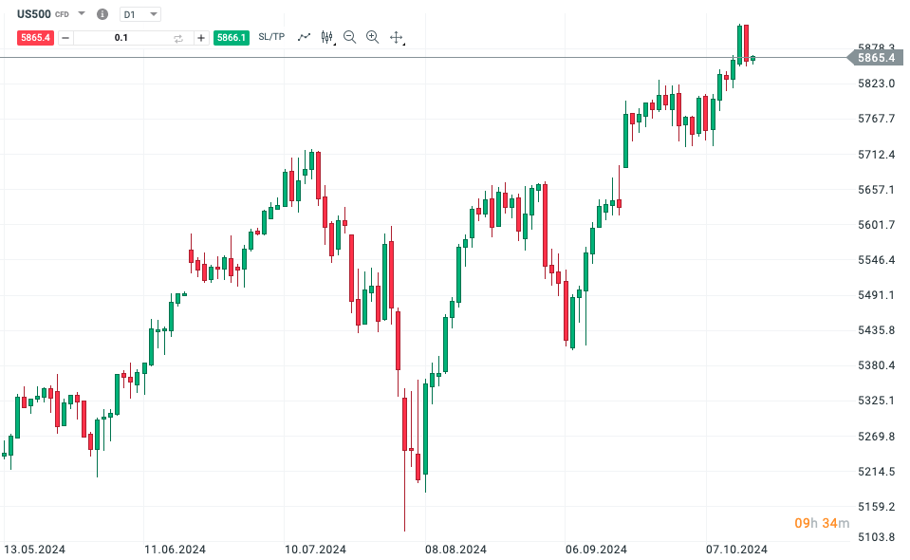Image resolution: width=910 pixels, height=560 pixels.
Task: Click the 13.05.2024 date on time axis
Action: (33, 550)
